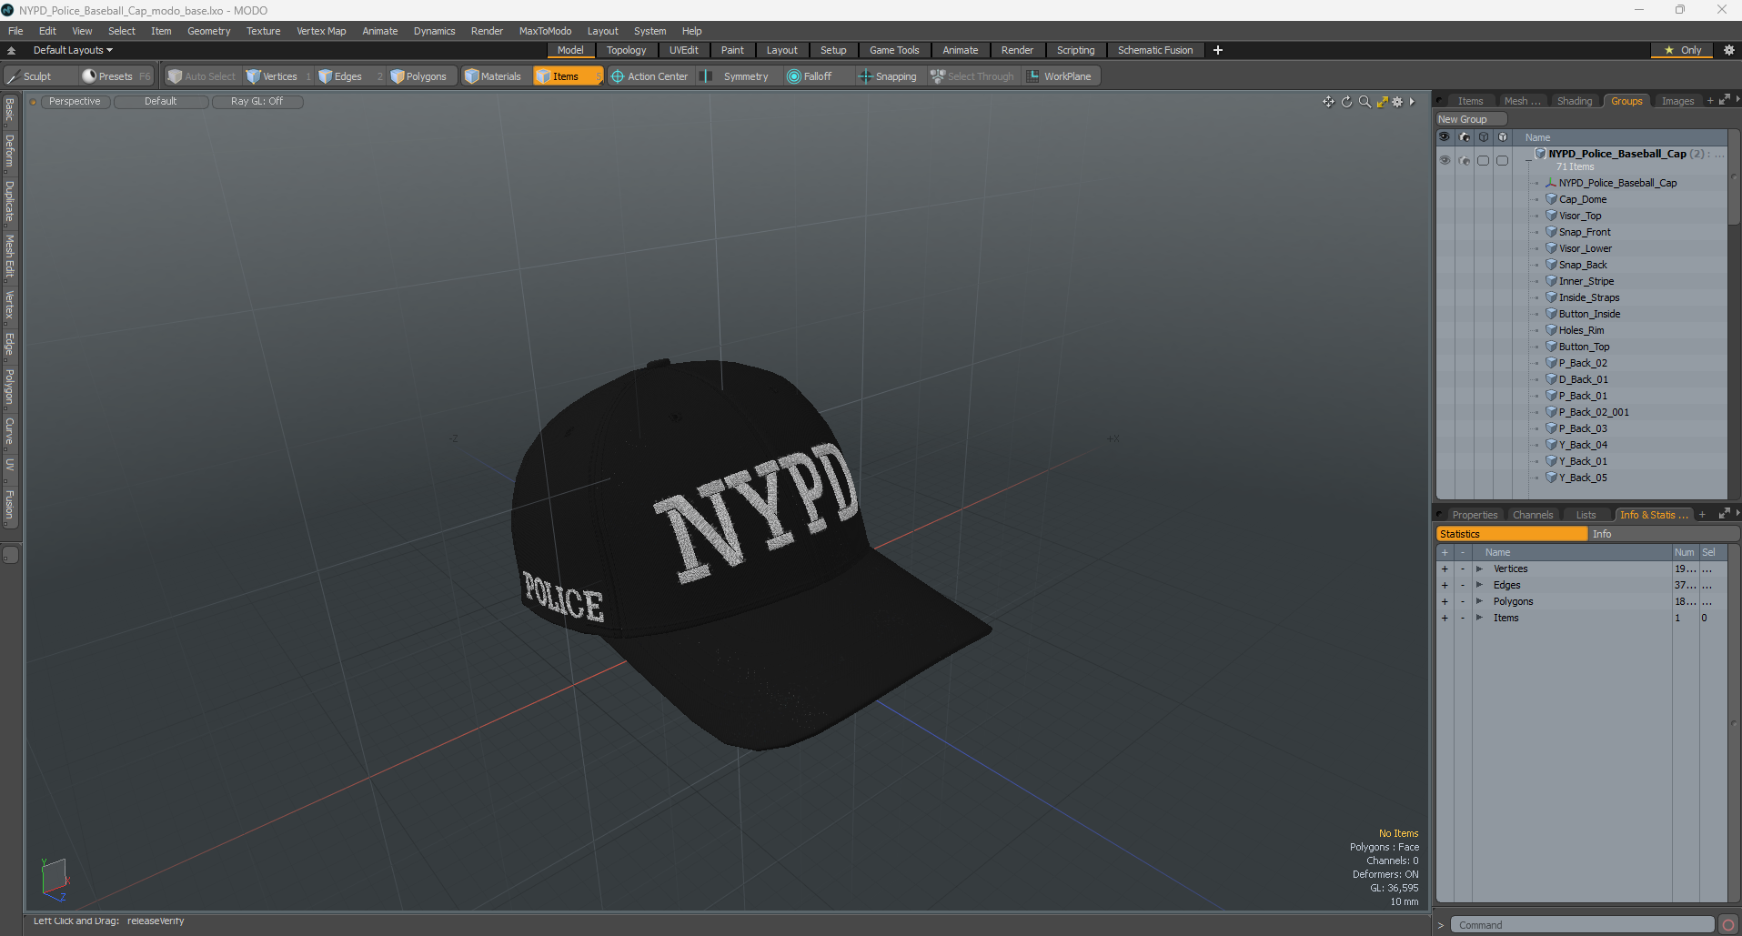Select the Snap_Front item
1742x936 pixels.
[1585, 232]
